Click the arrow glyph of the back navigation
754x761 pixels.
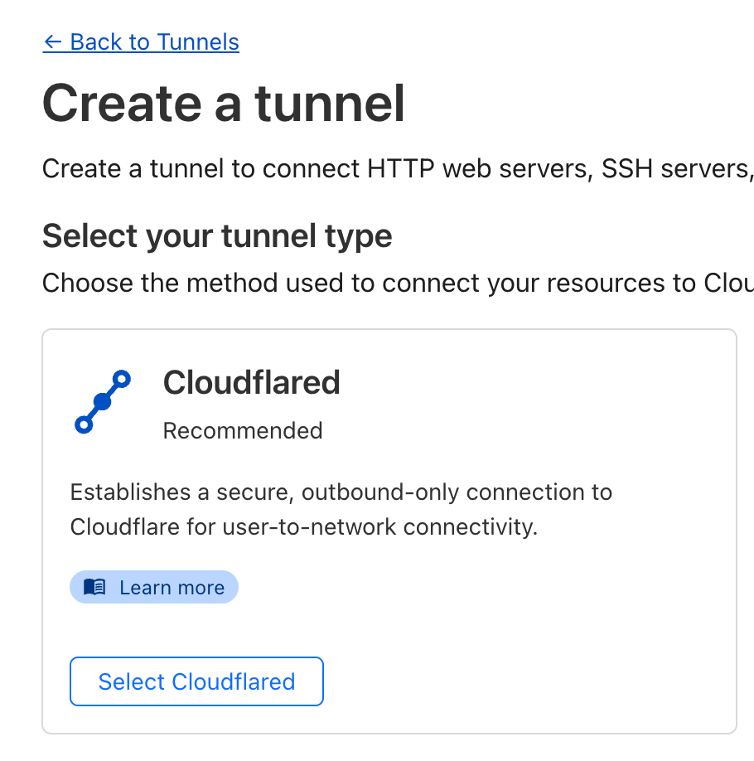55,41
